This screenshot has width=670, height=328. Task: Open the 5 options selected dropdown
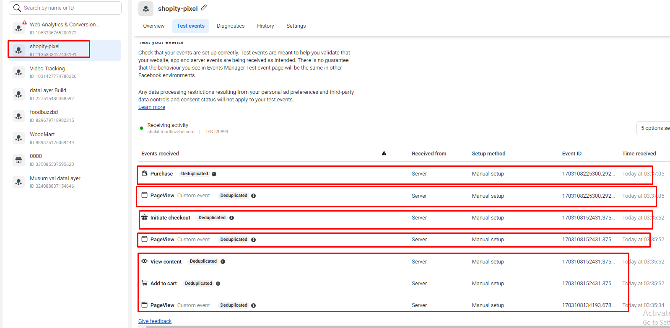[x=654, y=128]
